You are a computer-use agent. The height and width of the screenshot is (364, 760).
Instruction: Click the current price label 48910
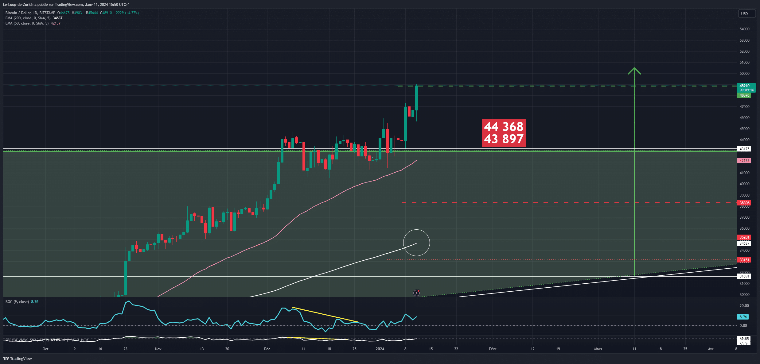point(746,86)
